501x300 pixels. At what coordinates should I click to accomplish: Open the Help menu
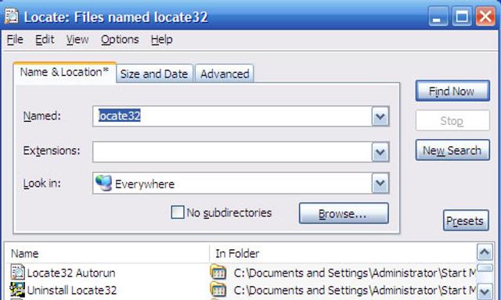(162, 40)
